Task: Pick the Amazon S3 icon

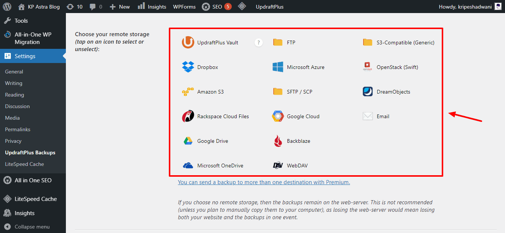Action: click(188, 92)
